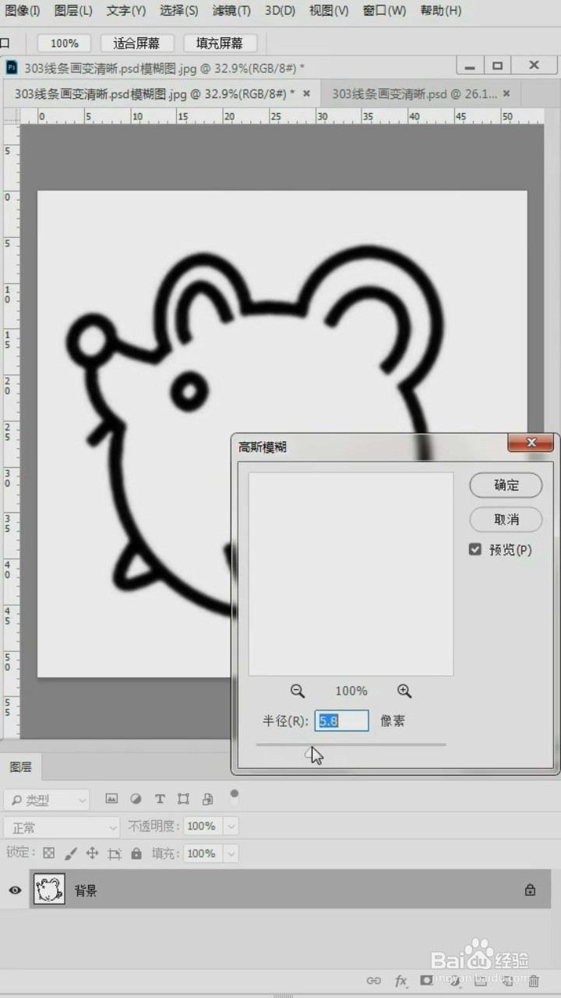Click the radius slider track
Image resolution: width=561 pixels, height=998 pixels.
point(351,745)
